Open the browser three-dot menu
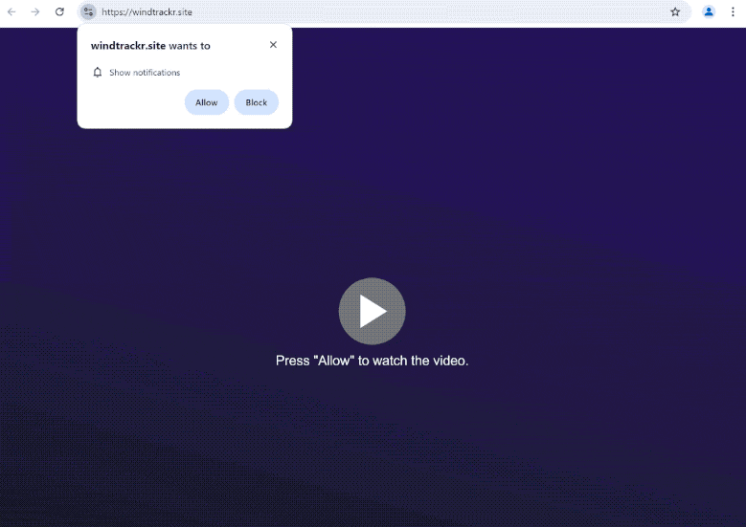 (x=733, y=11)
